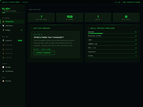Click the lock icon on Lesson 03

tap(3, 49)
